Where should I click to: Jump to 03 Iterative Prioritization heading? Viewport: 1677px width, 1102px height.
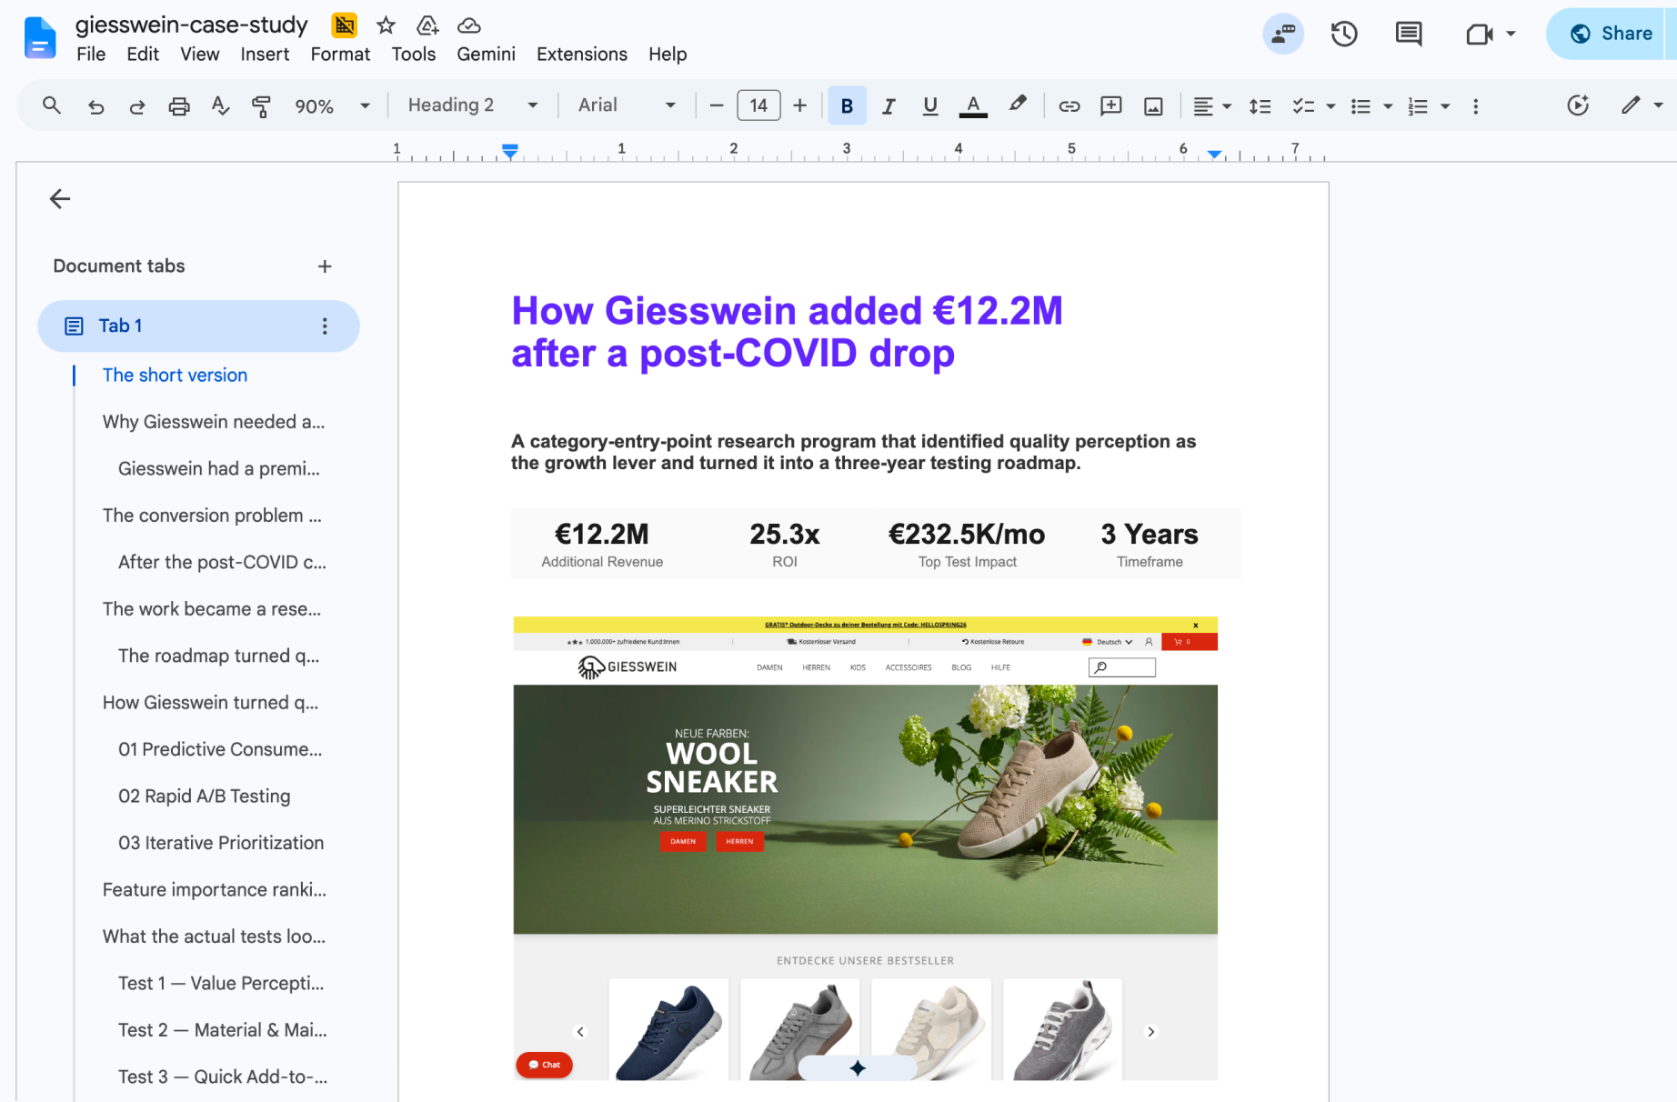[221, 843]
